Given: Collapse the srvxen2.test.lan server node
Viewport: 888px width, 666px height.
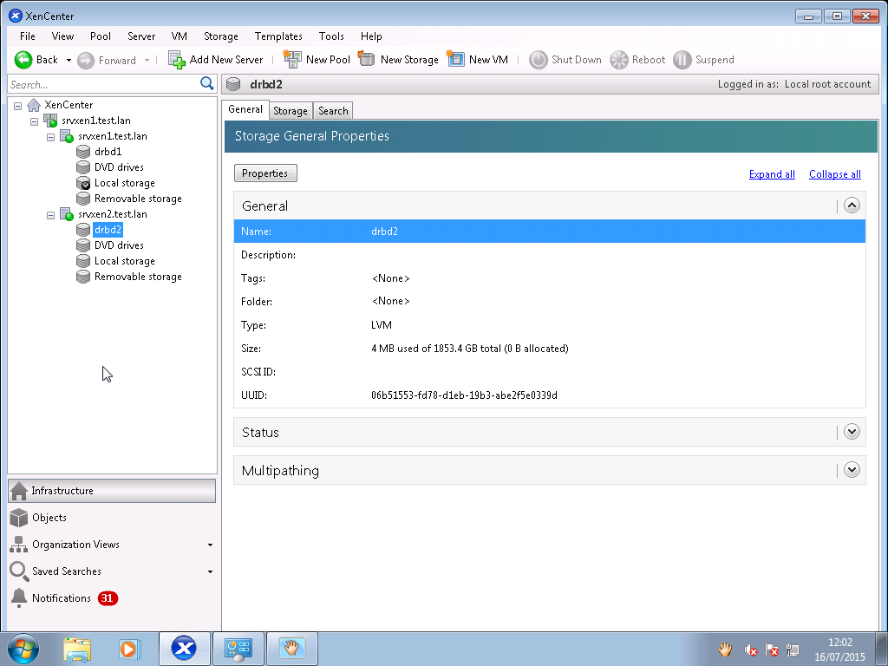Looking at the screenshot, I should point(51,215).
